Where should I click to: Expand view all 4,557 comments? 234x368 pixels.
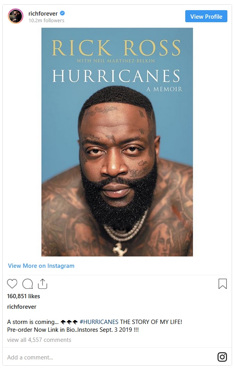pos(39,340)
